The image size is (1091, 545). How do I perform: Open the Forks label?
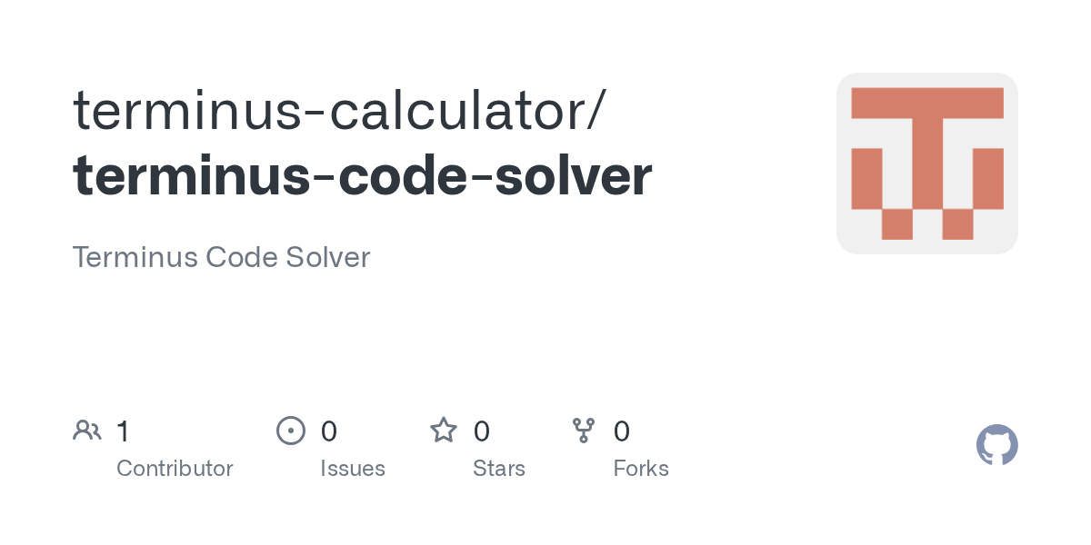(x=641, y=469)
